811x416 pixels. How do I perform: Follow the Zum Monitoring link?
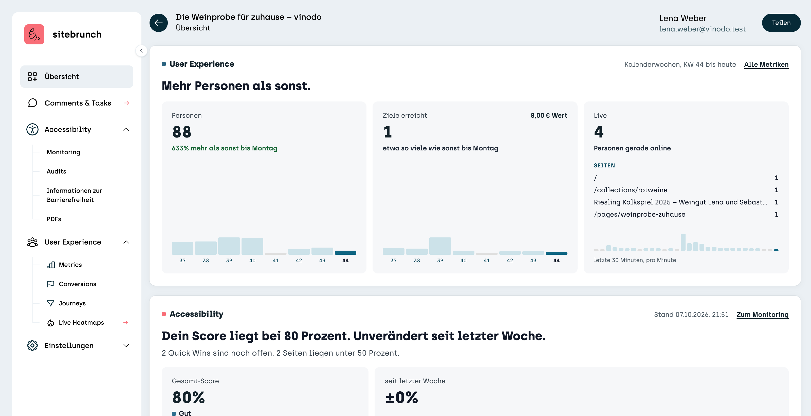(x=763, y=315)
